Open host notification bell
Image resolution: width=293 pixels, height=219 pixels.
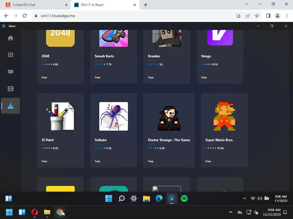click(x=285, y=212)
